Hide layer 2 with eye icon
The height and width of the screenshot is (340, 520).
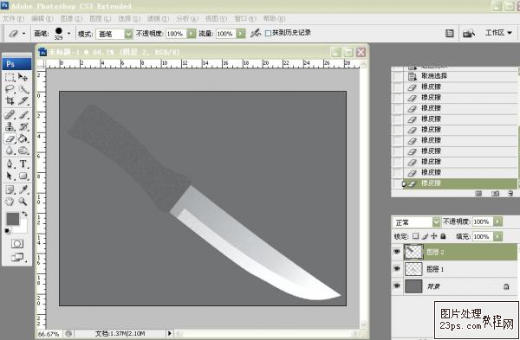pyautogui.click(x=397, y=252)
